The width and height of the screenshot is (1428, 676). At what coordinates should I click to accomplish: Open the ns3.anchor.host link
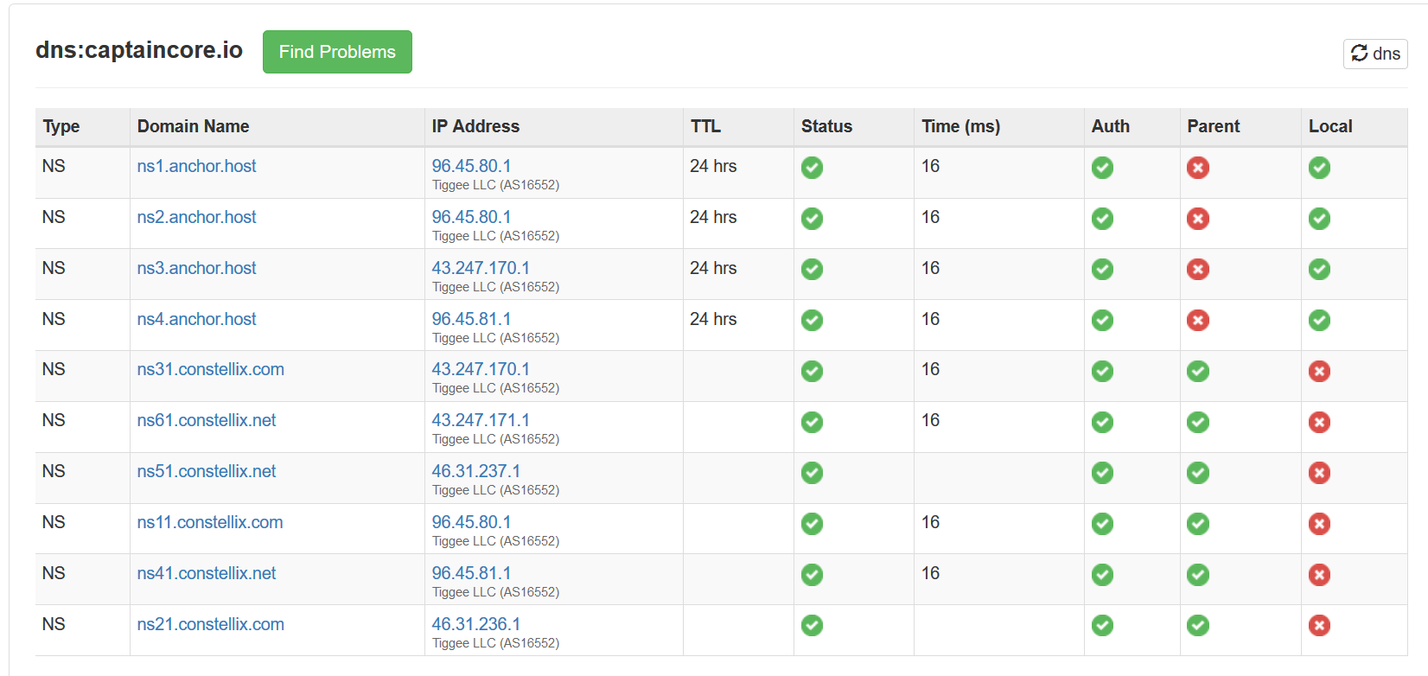pyautogui.click(x=196, y=268)
